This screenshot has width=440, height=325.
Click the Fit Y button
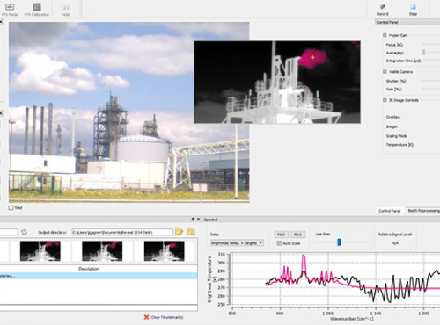(x=281, y=235)
